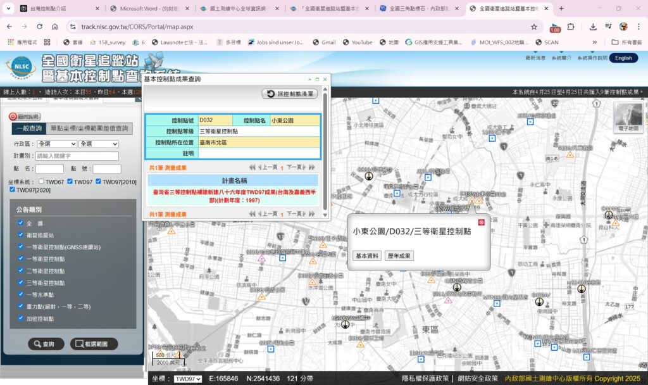Go to first page in upper pager

tap(252, 167)
